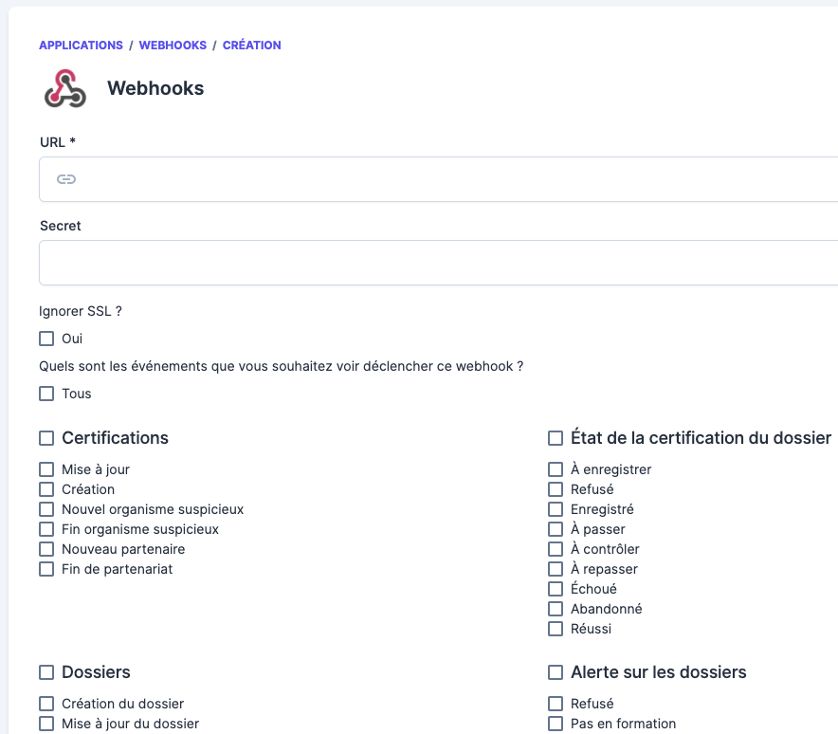Open the APPLICATIONS breadcrumb link
The width and height of the screenshot is (838, 734).
[81, 46]
